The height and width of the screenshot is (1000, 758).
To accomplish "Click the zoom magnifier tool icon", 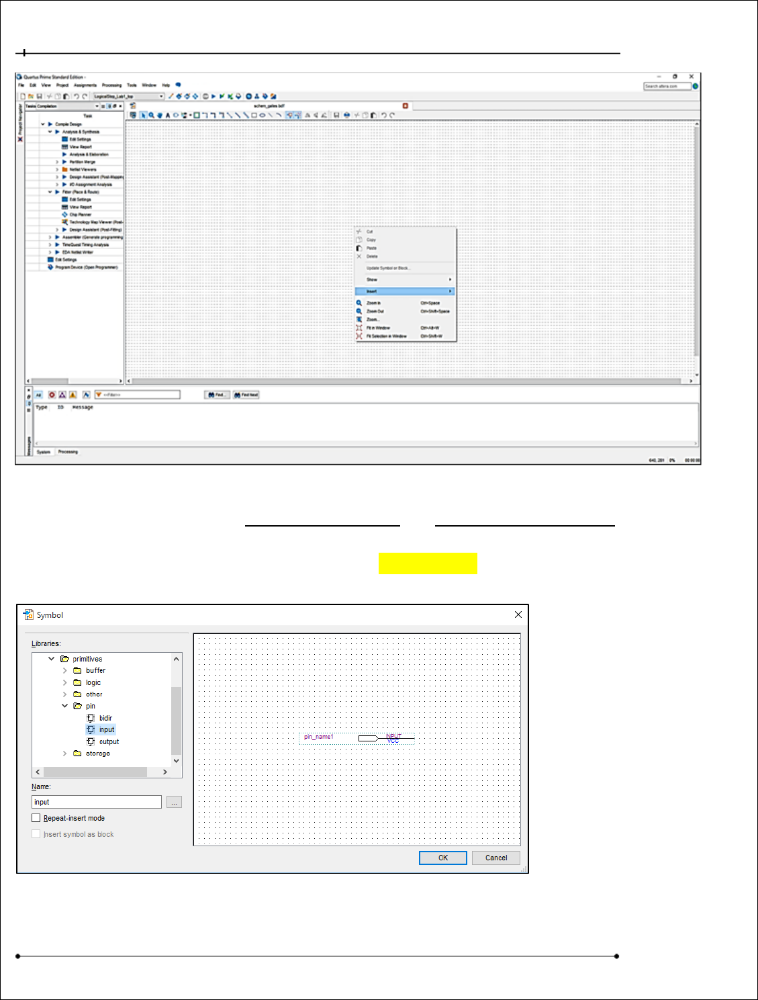I will point(152,115).
